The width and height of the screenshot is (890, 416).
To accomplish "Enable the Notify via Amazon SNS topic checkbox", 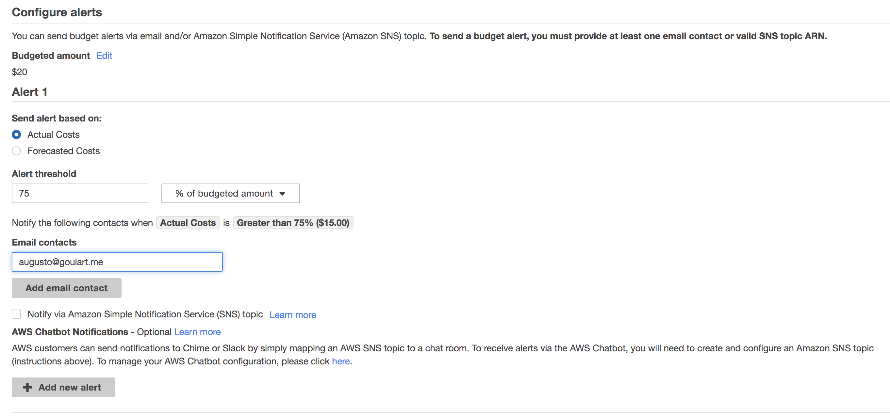I will click(16, 314).
